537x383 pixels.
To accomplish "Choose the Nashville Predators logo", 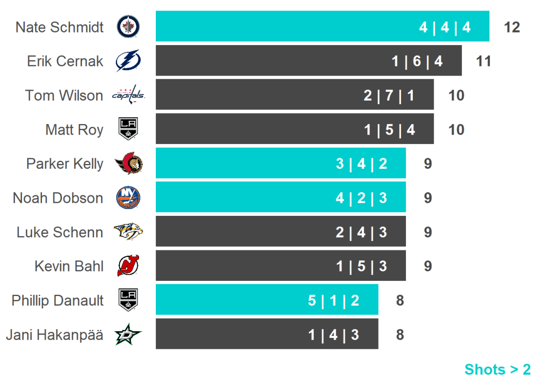I will [x=128, y=232].
